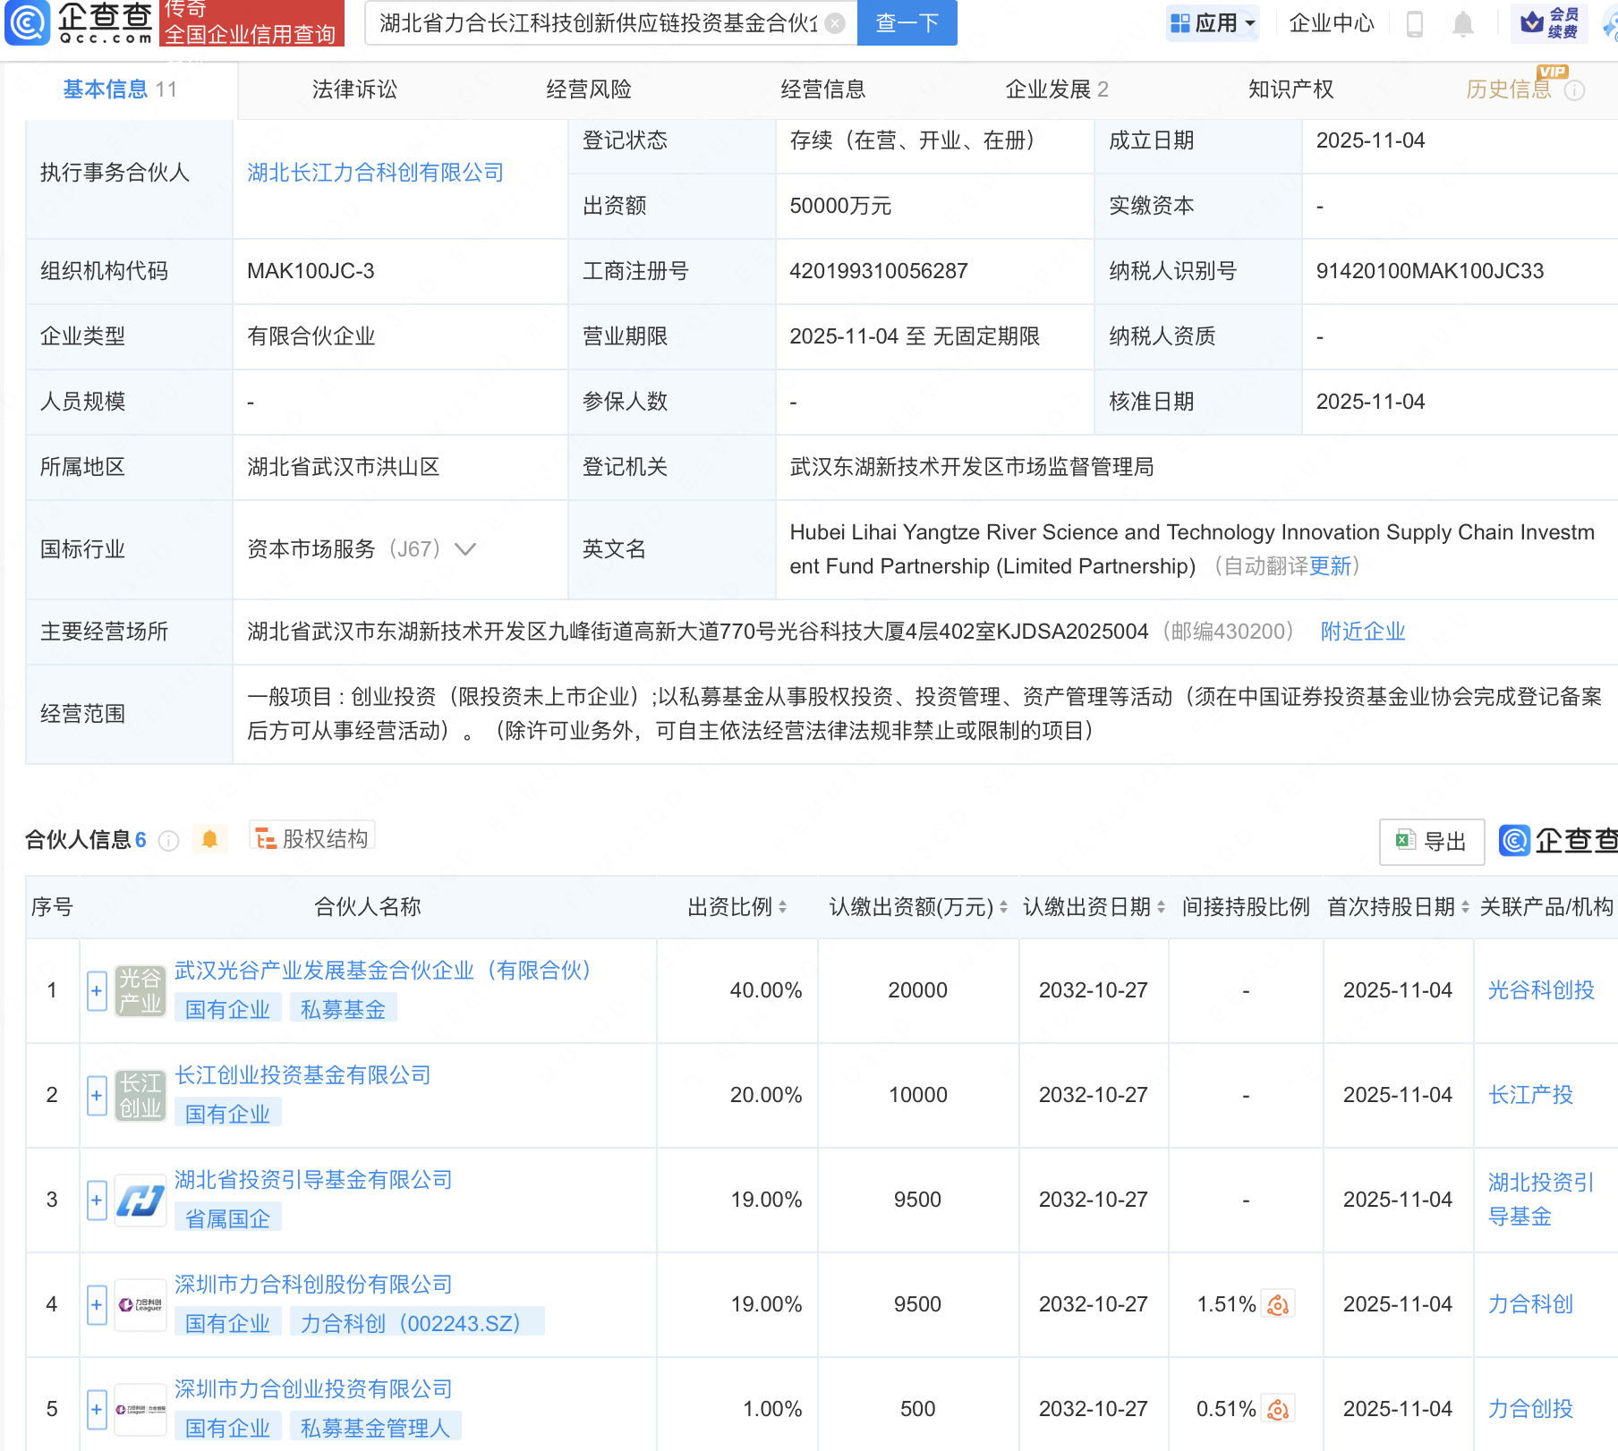This screenshot has height=1451, width=1618.
Task: Sort partners by 出资比例 column
Action: pos(782,907)
